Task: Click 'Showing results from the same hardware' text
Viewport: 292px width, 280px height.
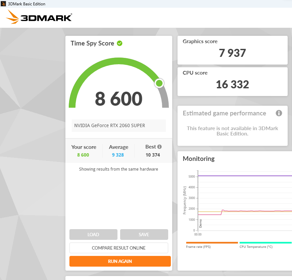Action: 118,169
